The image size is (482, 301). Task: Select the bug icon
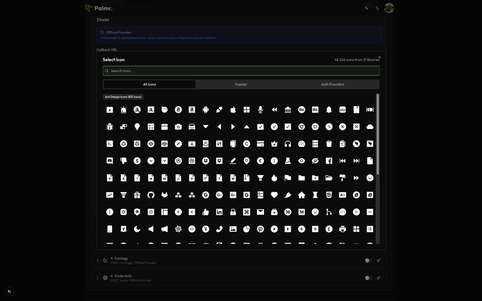pyautogui.click(x=110, y=127)
